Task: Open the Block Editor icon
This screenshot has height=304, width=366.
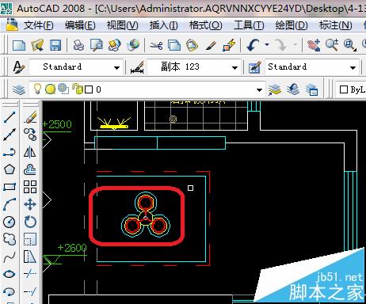Action: coord(229,45)
